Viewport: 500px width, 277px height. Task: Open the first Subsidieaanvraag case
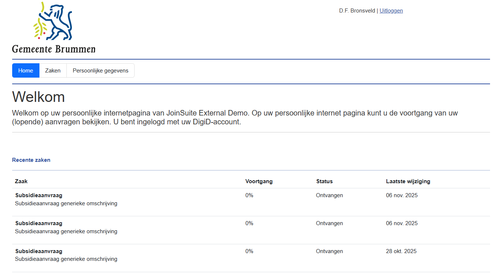(x=38, y=195)
